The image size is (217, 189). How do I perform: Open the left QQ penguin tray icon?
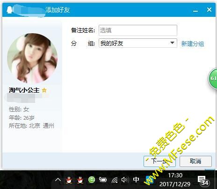[x=69, y=180]
